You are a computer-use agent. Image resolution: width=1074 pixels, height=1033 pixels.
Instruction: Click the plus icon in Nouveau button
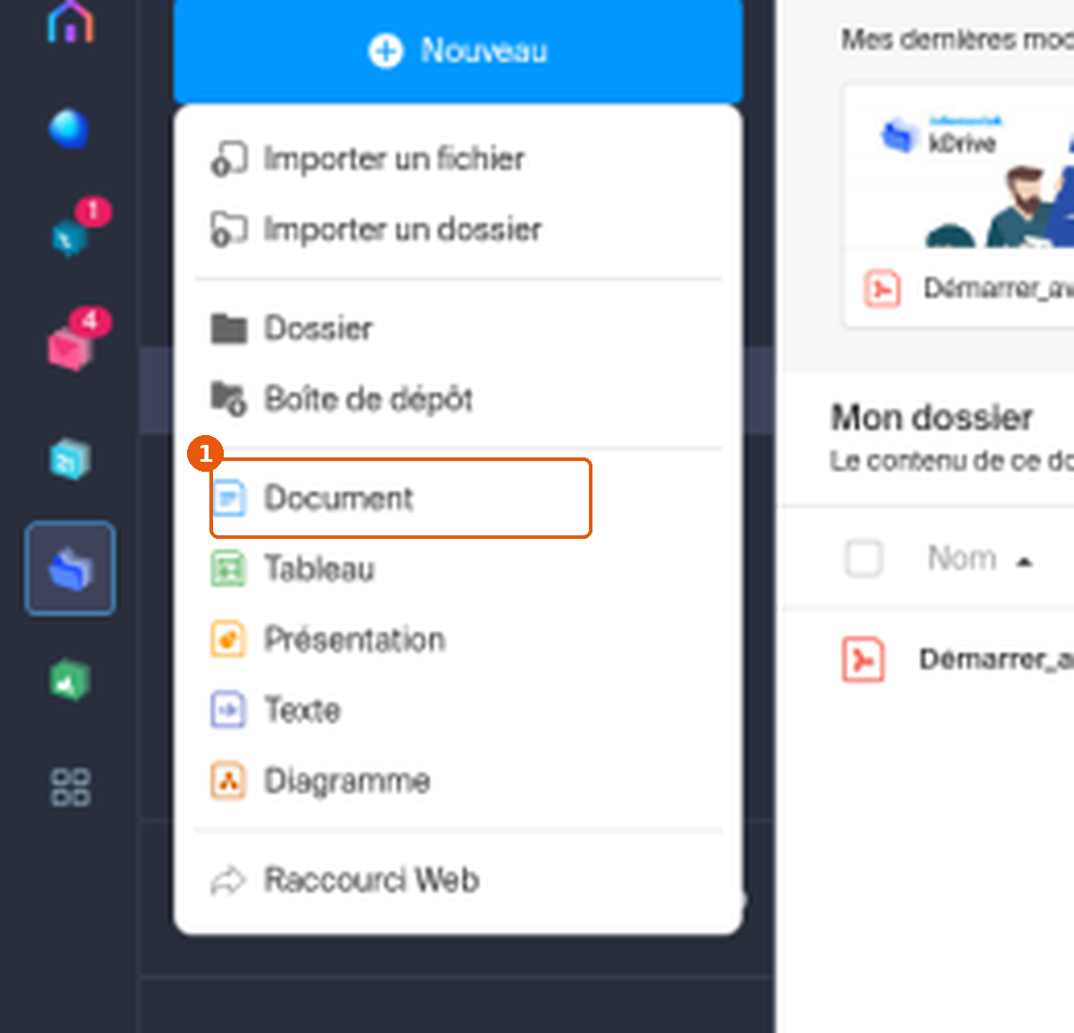coord(386,51)
